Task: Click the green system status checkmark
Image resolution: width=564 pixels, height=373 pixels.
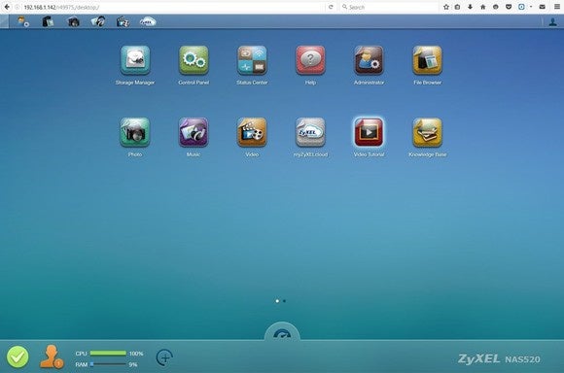Action: pyautogui.click(x=18, y=356)
